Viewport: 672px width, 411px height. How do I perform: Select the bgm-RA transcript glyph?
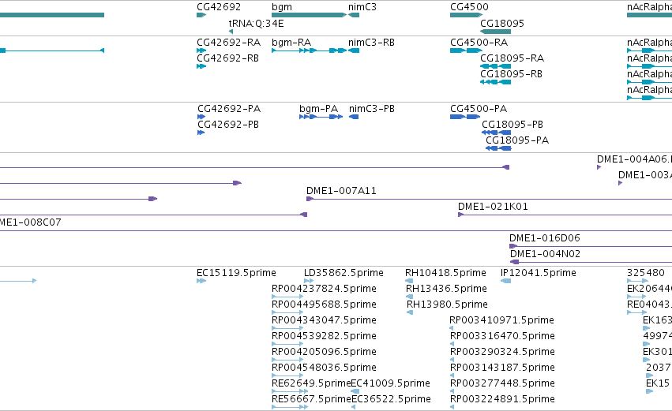(309, 50)
